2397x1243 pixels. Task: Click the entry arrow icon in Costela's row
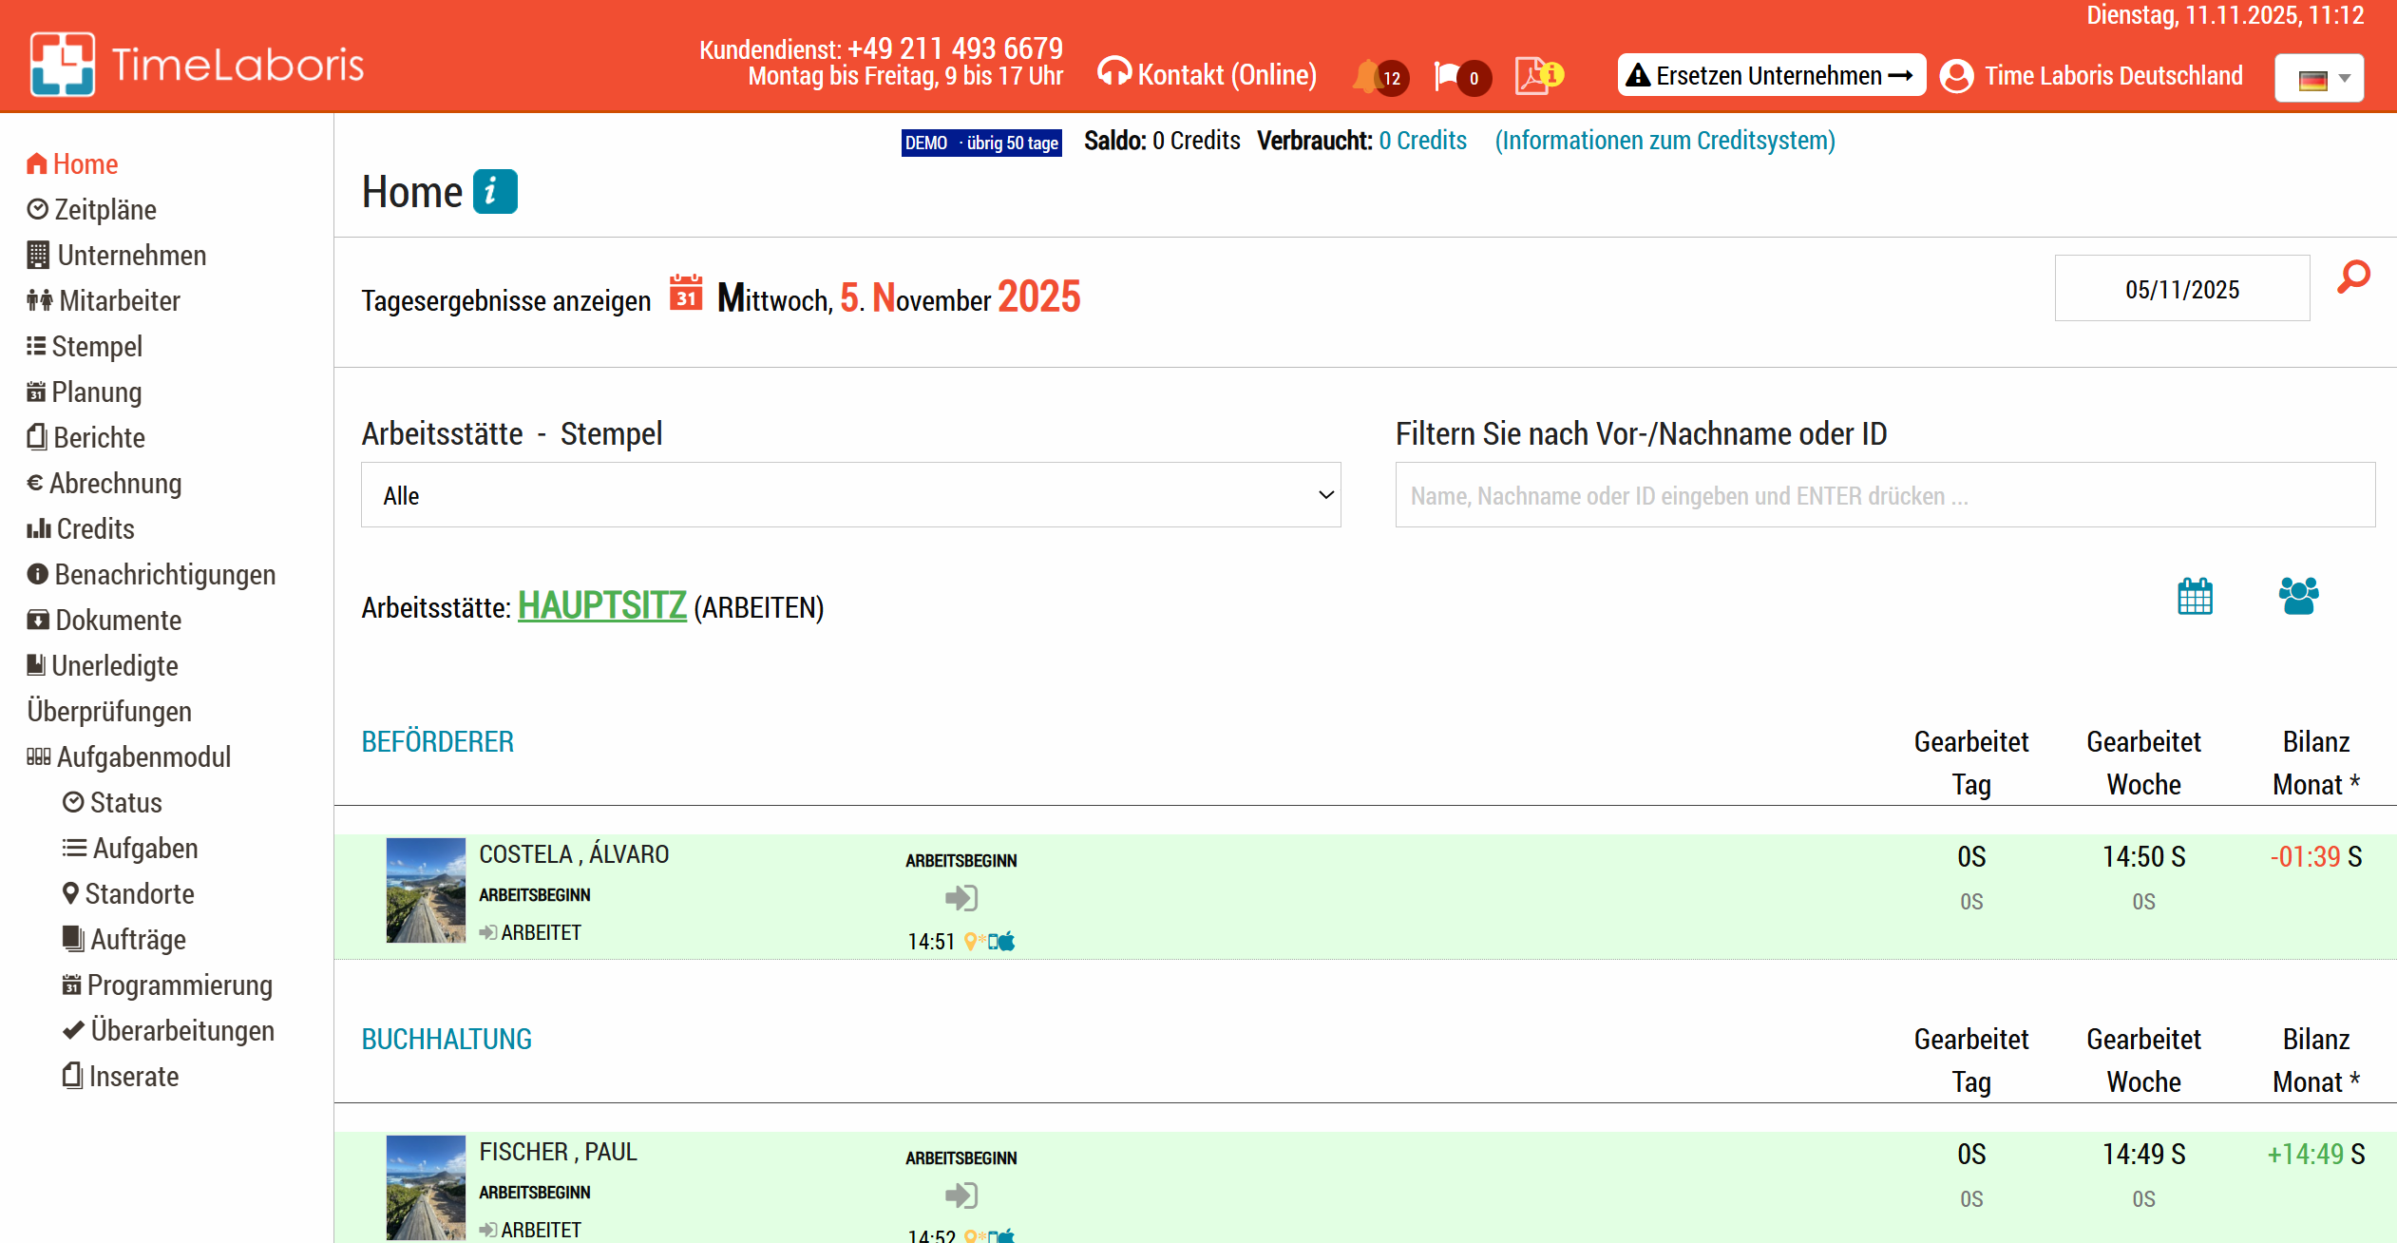click(961, 898)
